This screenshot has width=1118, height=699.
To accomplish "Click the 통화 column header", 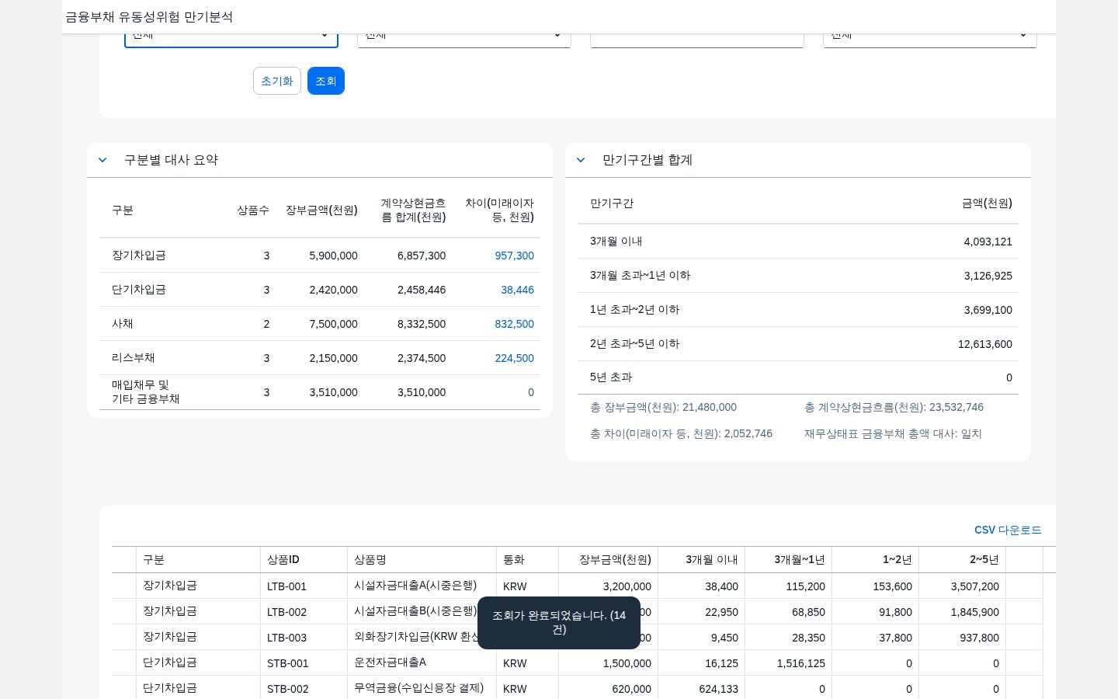I will [528, 559].
